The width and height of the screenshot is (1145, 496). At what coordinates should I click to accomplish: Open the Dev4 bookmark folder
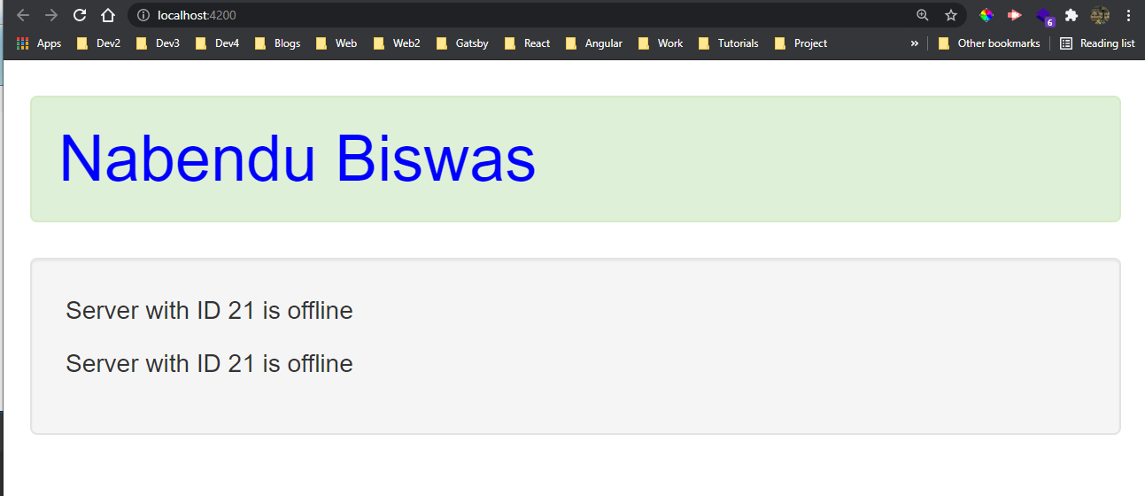217,43
